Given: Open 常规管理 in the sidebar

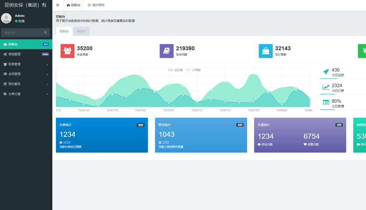Looking at the screenshot, I should (26, 54).
